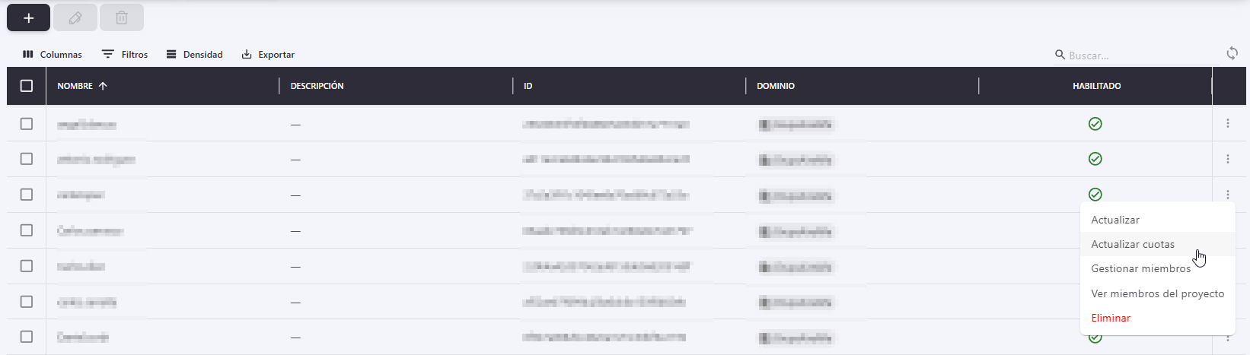Click the Exportar button

268,55
